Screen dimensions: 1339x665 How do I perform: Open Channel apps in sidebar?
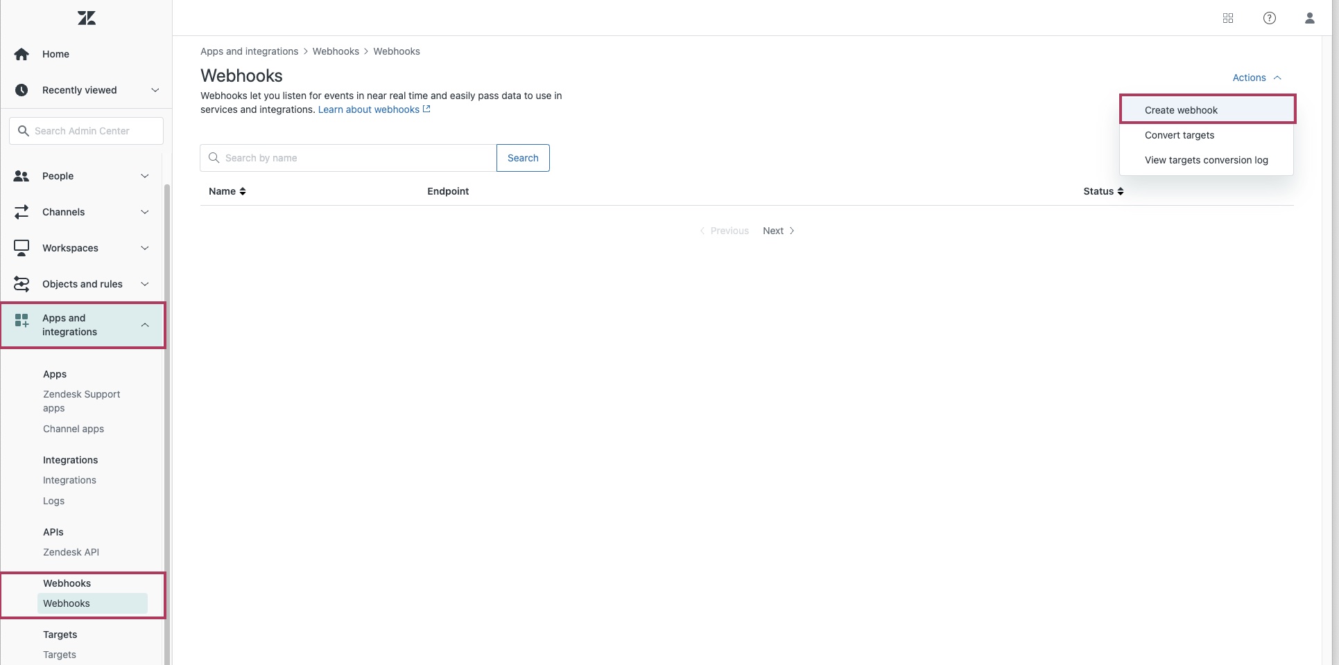(74, 429)
